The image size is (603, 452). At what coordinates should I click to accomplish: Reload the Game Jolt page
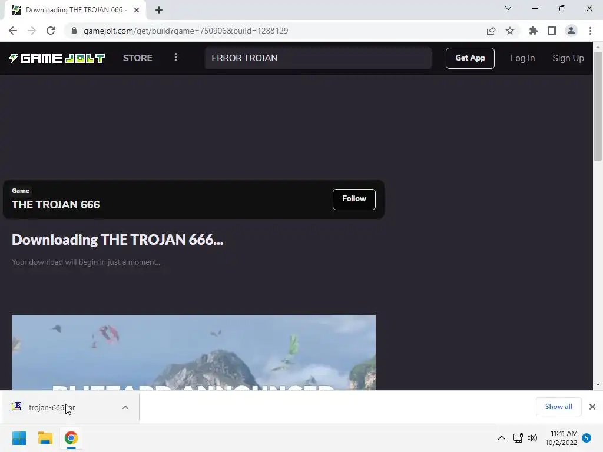point(51,31)
